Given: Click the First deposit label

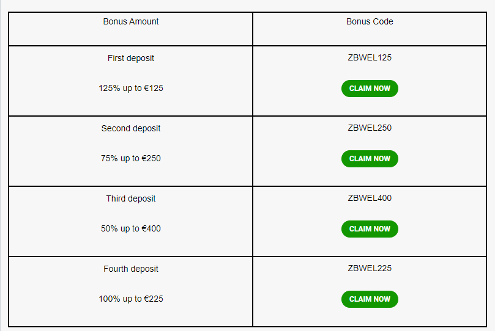Looking at the screenshot, I should pos(131,58).
